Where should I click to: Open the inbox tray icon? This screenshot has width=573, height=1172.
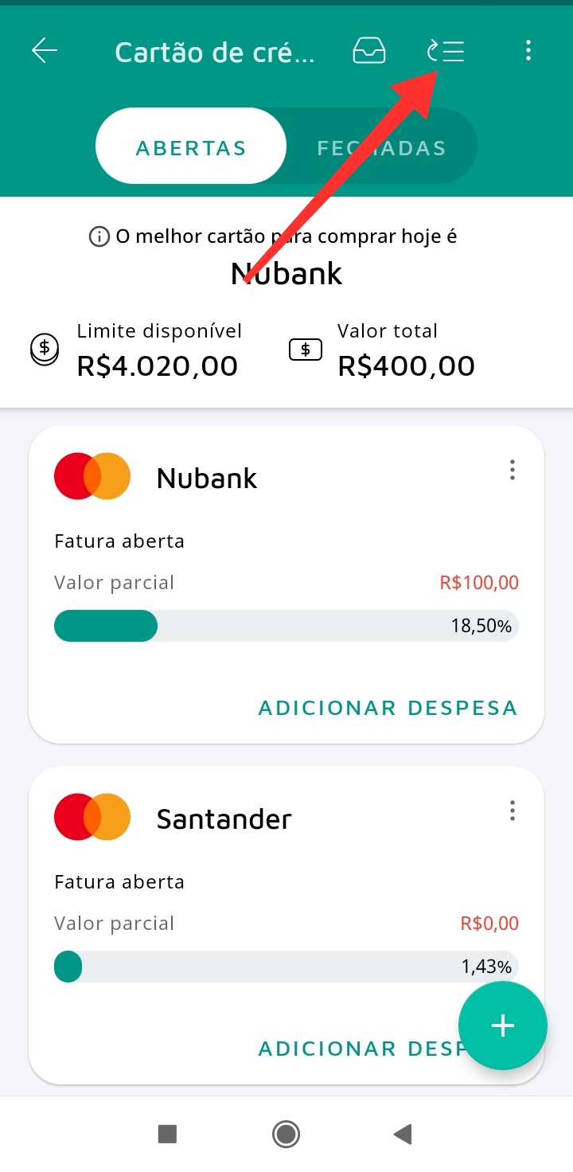pyautogui.click(x=369, y=51)
